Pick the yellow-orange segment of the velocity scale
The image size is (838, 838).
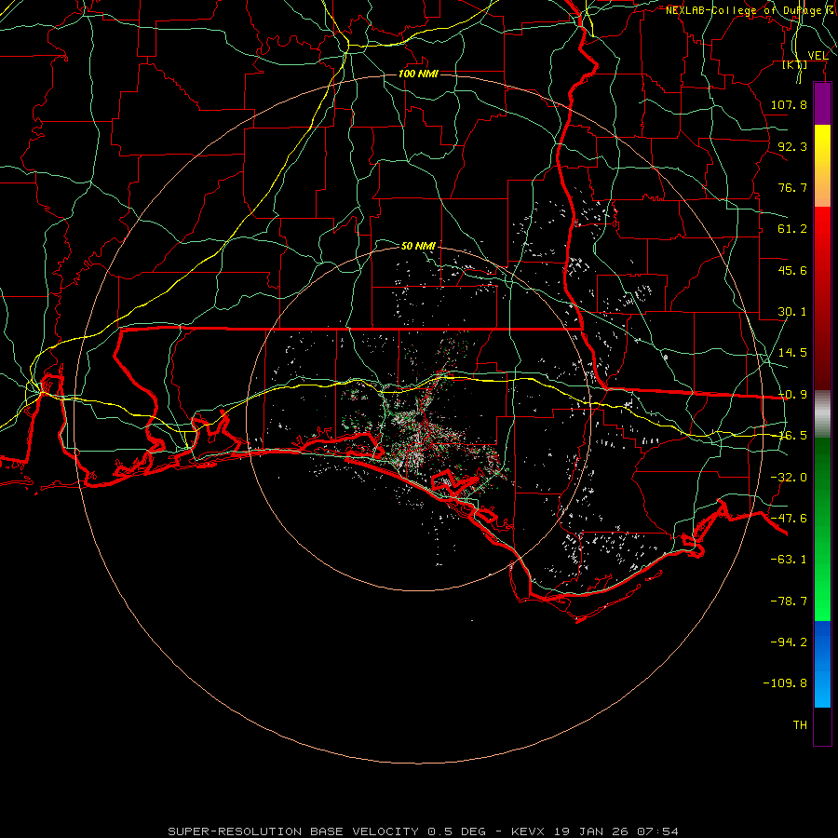coord(822,166)
